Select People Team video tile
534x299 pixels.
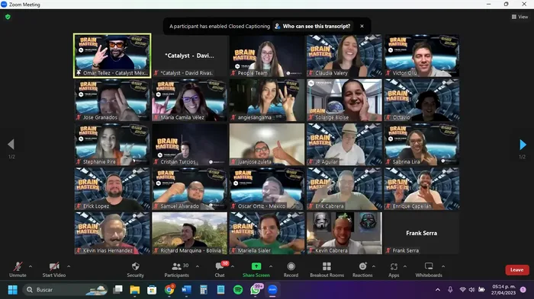click(267, 56)
